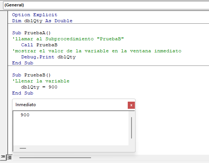
Task: Click the line "Debug.Print dblQty"
Action: tap(48, 57)
